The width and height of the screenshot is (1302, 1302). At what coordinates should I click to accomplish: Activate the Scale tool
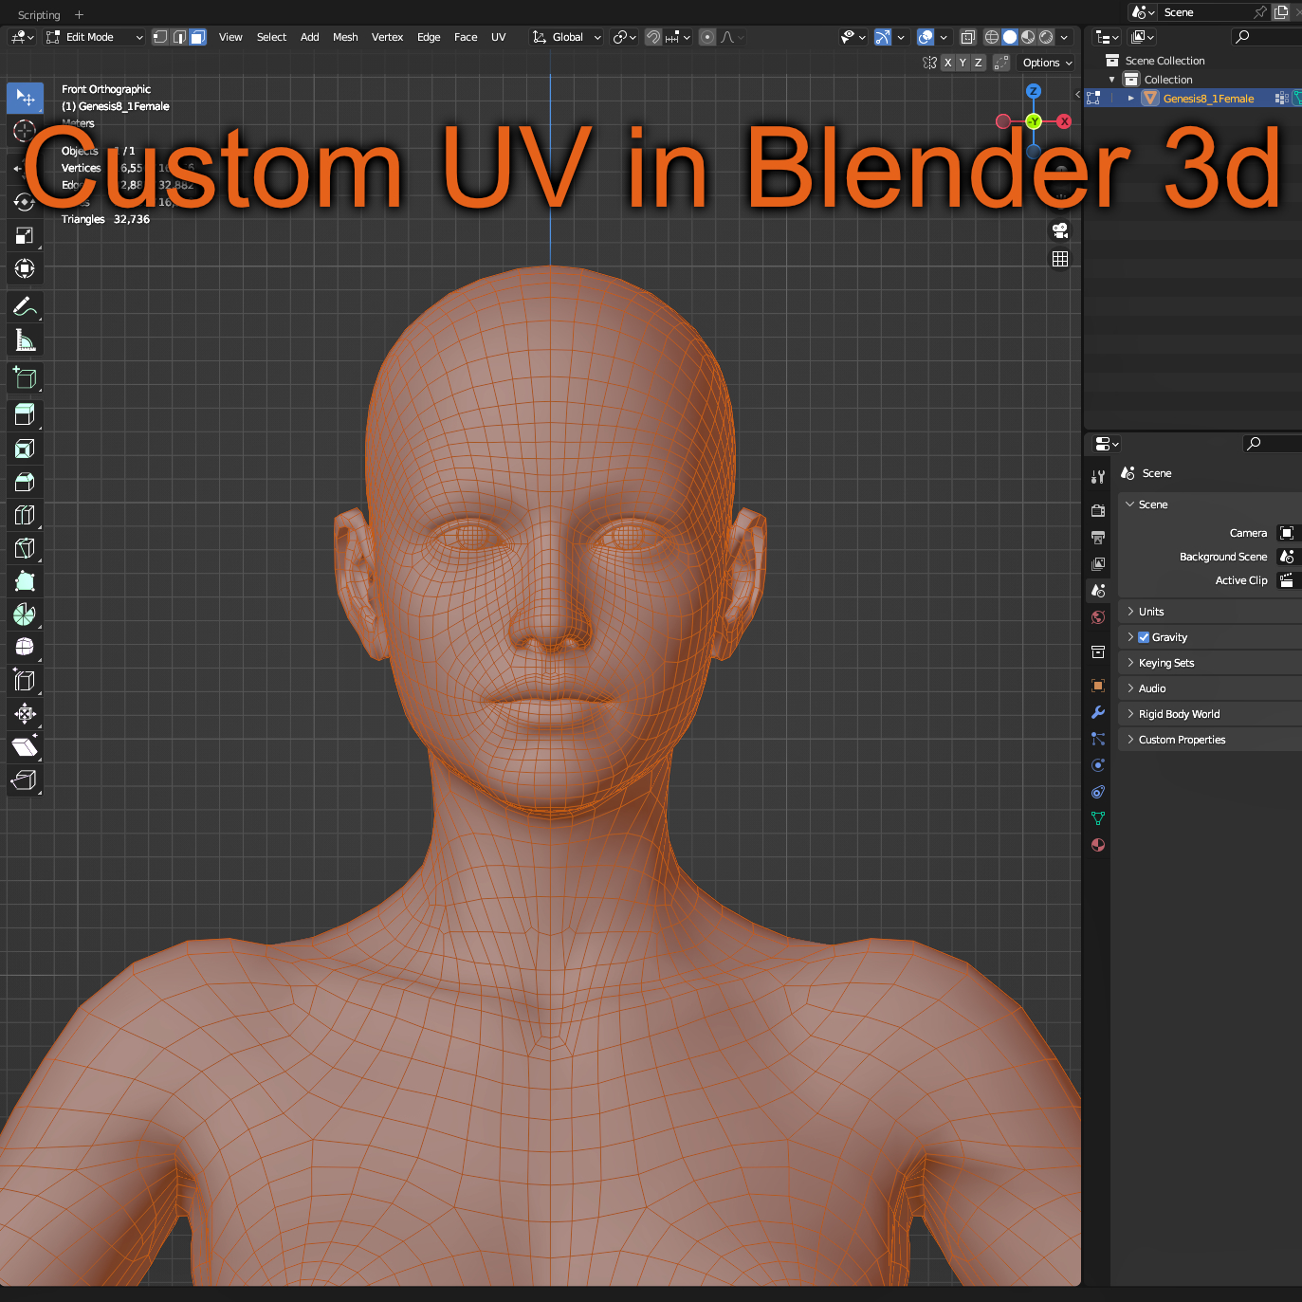tap(25, 235)
